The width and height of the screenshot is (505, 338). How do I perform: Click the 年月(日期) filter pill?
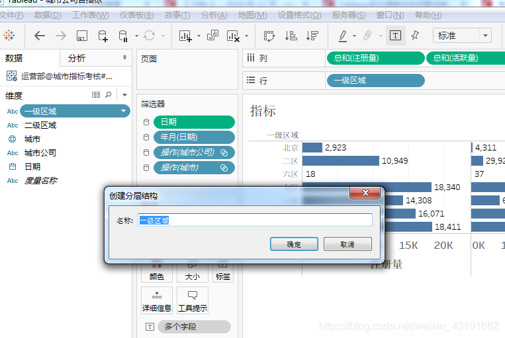click(194, 137)
